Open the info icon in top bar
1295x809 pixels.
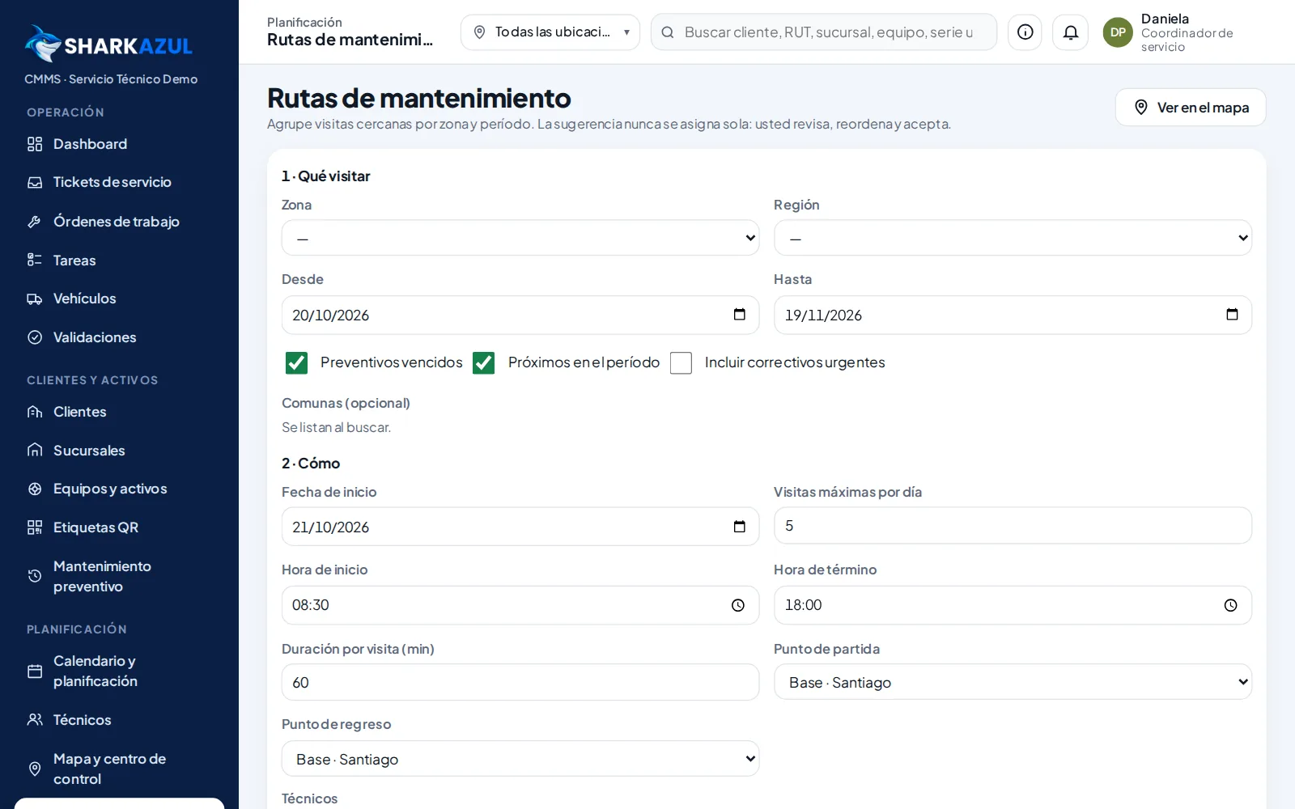pos(1025,32)
